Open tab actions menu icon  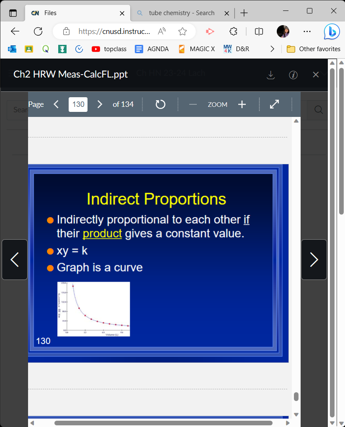point(13,13)
